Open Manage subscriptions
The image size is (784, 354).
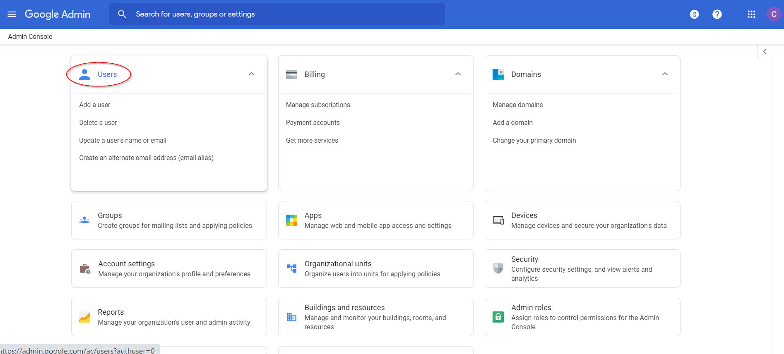coord(318,105)
